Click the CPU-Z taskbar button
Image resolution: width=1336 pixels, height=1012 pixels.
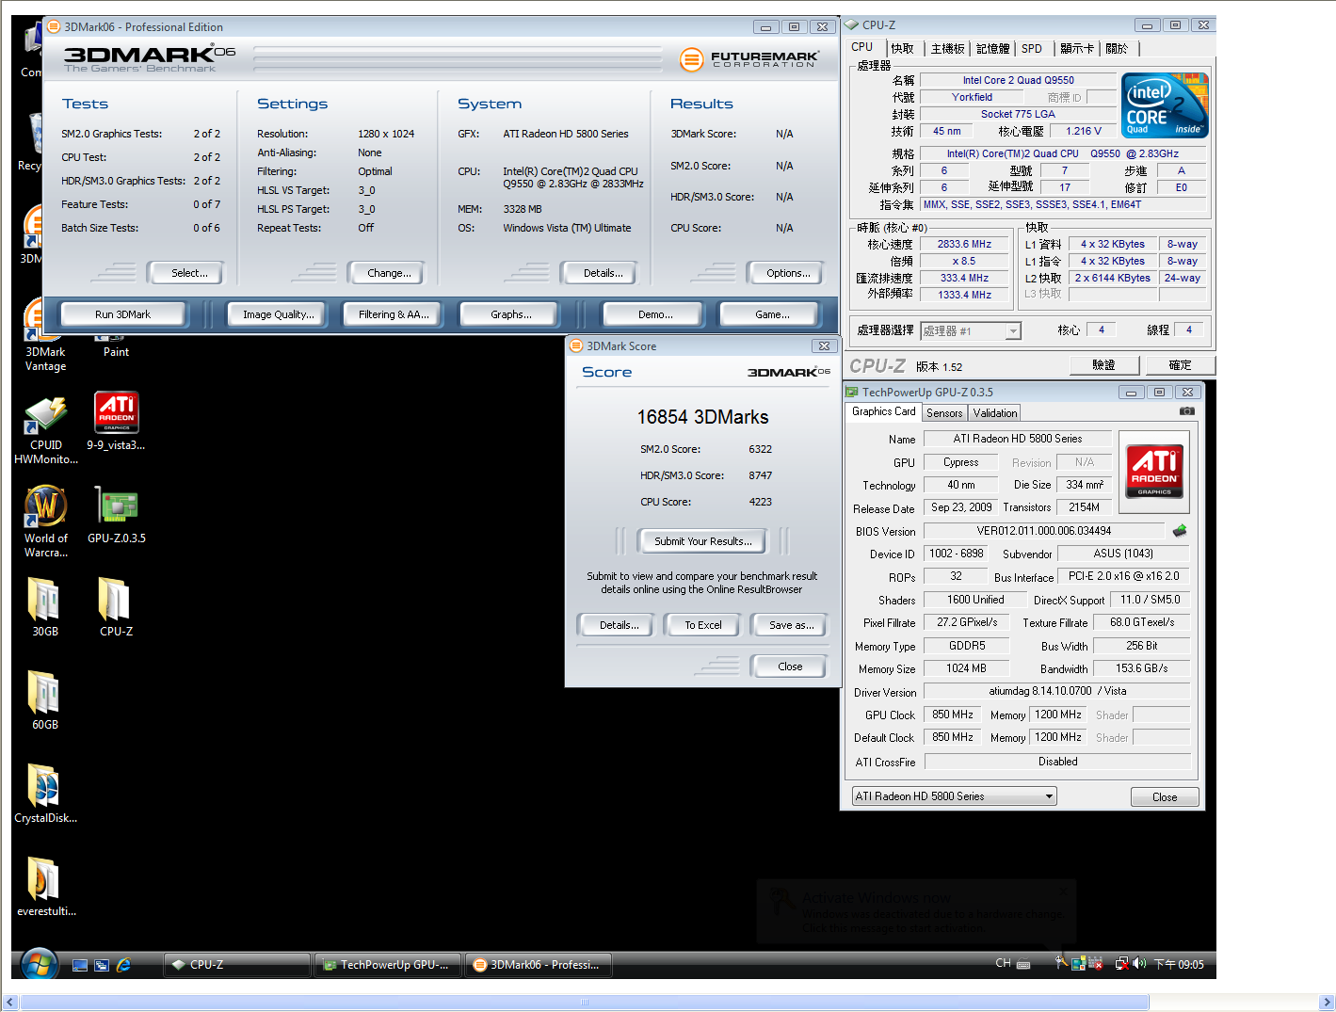coord(236,965)
